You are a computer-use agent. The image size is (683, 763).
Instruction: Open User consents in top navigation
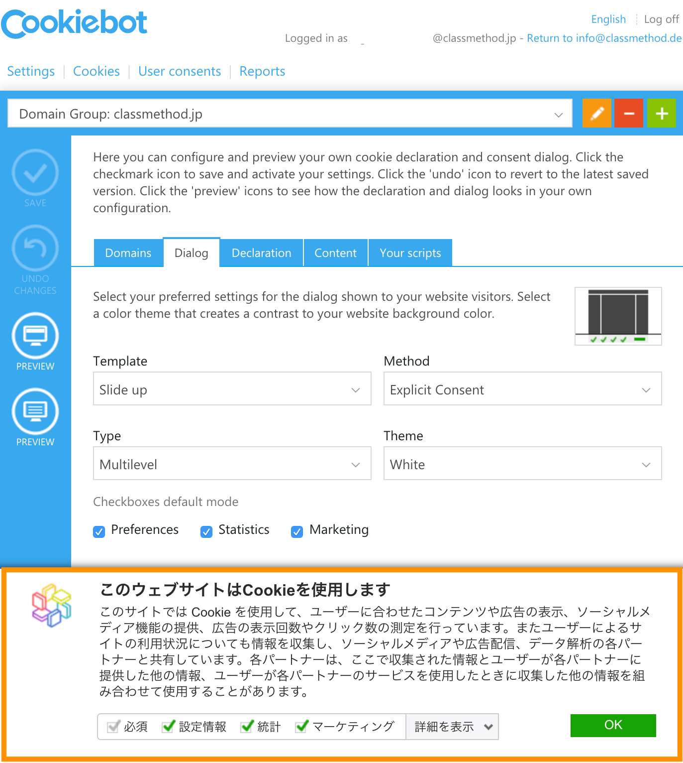pos(180,71)
